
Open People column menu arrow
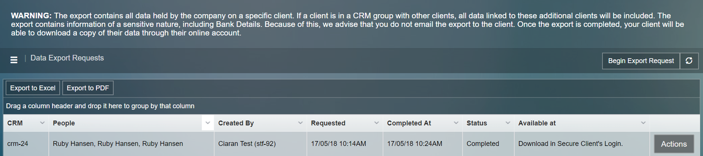click(x=208, y=123)
